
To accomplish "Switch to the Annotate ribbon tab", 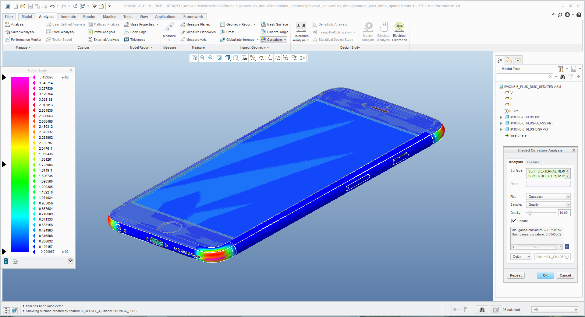I will point(68,17).
